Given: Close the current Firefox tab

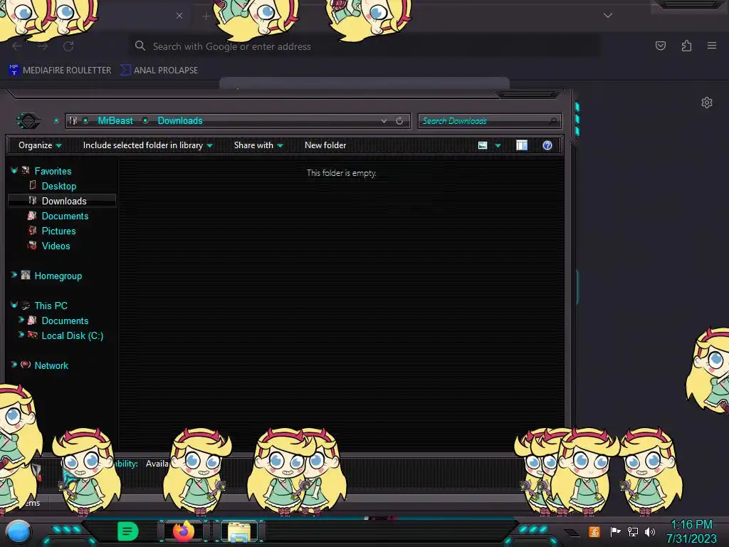Looking at the screenshot, I should 179,16.
